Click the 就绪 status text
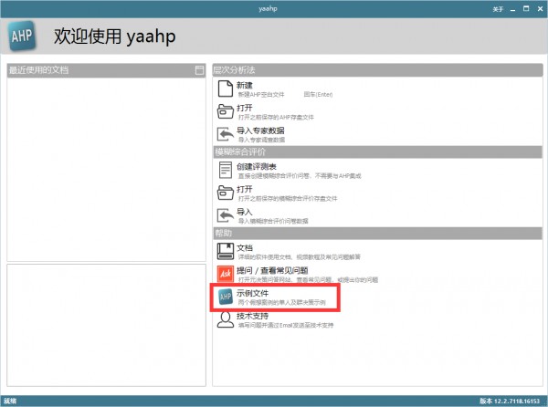548x407 pixels. [10, 401]
